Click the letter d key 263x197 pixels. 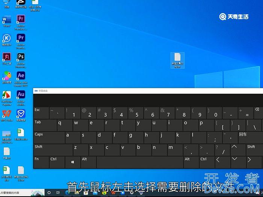(104, 137)
